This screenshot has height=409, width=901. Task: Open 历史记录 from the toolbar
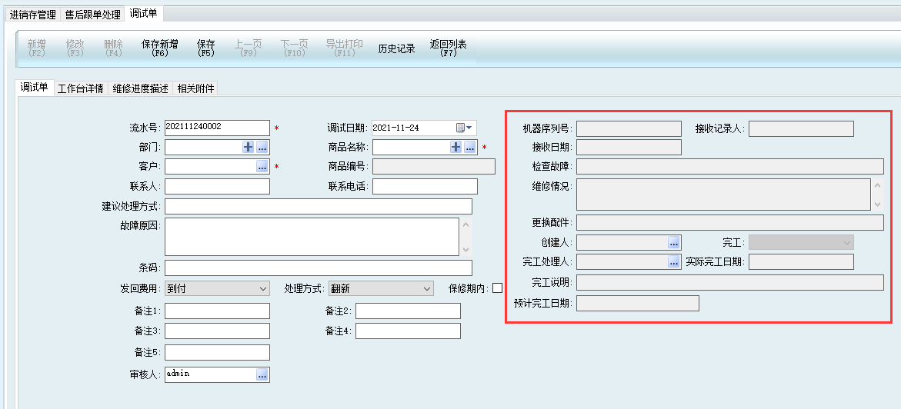(396, 48)
